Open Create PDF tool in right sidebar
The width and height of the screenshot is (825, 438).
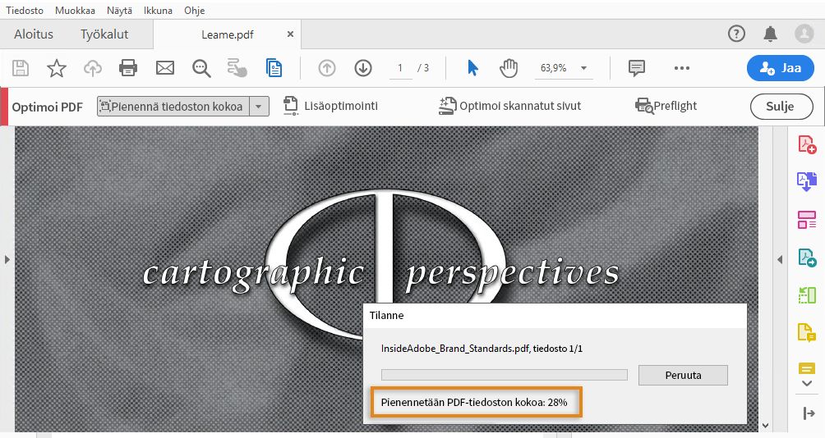[807, 144]
